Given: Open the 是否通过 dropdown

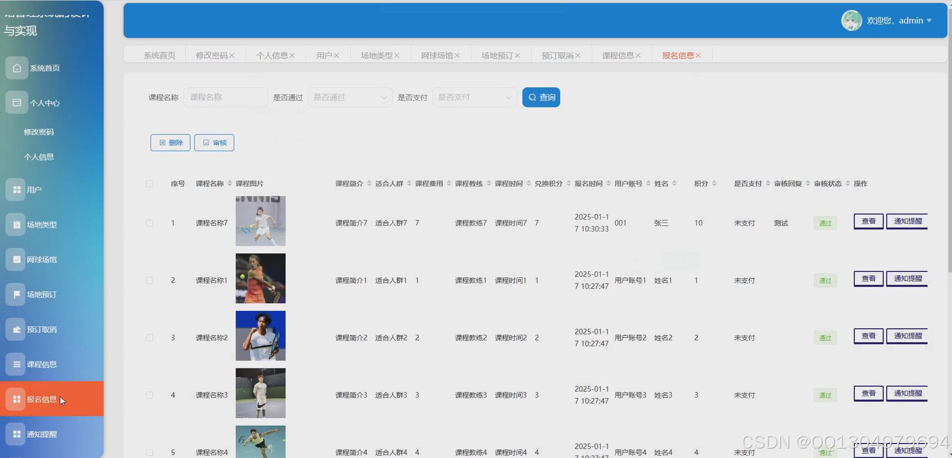Looking at the screenshot, I should (x=350, y=97).
